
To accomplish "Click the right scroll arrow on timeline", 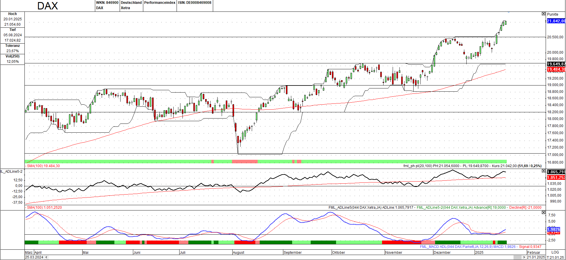I will [x=524, y=257].
